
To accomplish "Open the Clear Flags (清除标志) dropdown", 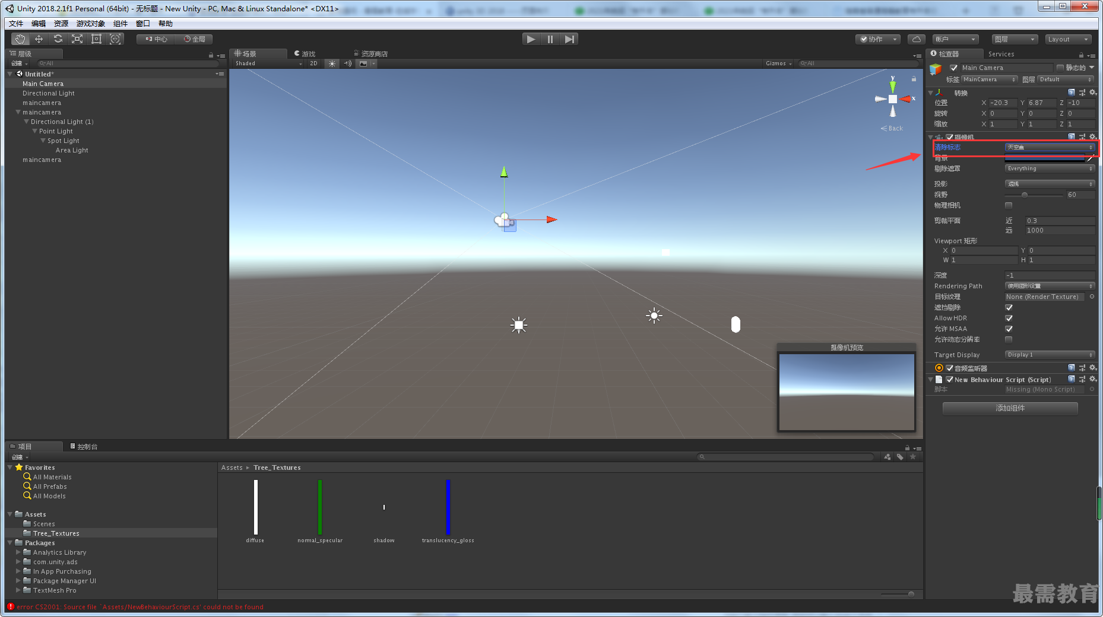I will point(1050,147).
